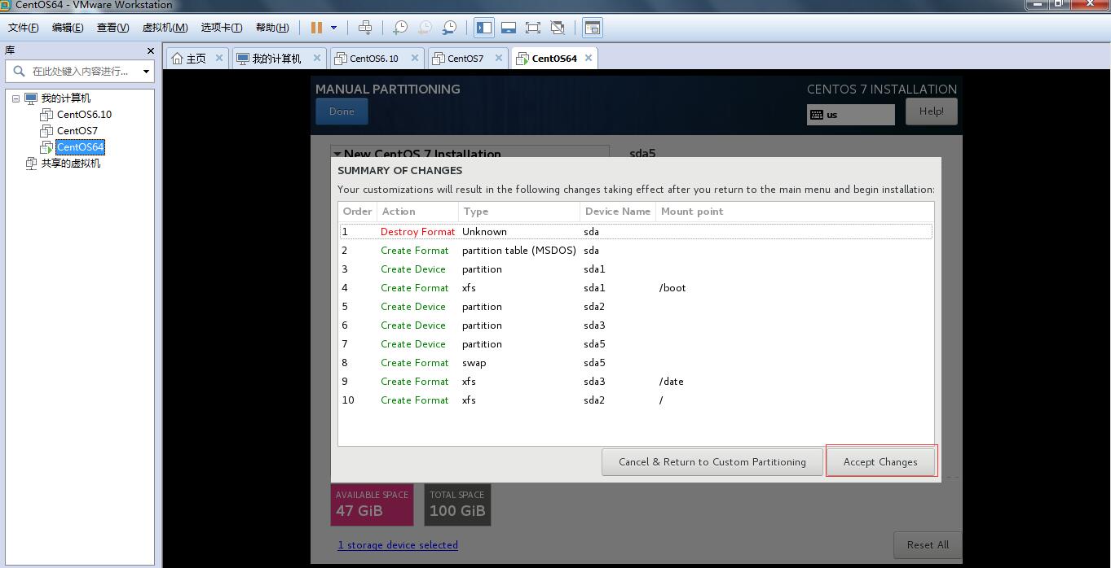Click the Reset All button
The width and height of the screenshot is (1111, 568).
point(928,544)
